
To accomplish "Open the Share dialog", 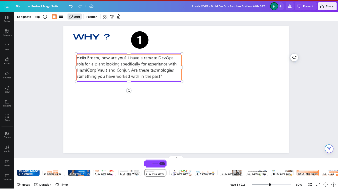I will click(x=327, y=6).
